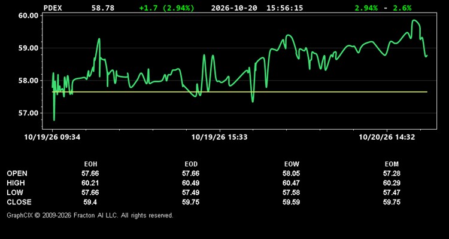
Task: Click the EOW high value 60.47
Action: 291,183
